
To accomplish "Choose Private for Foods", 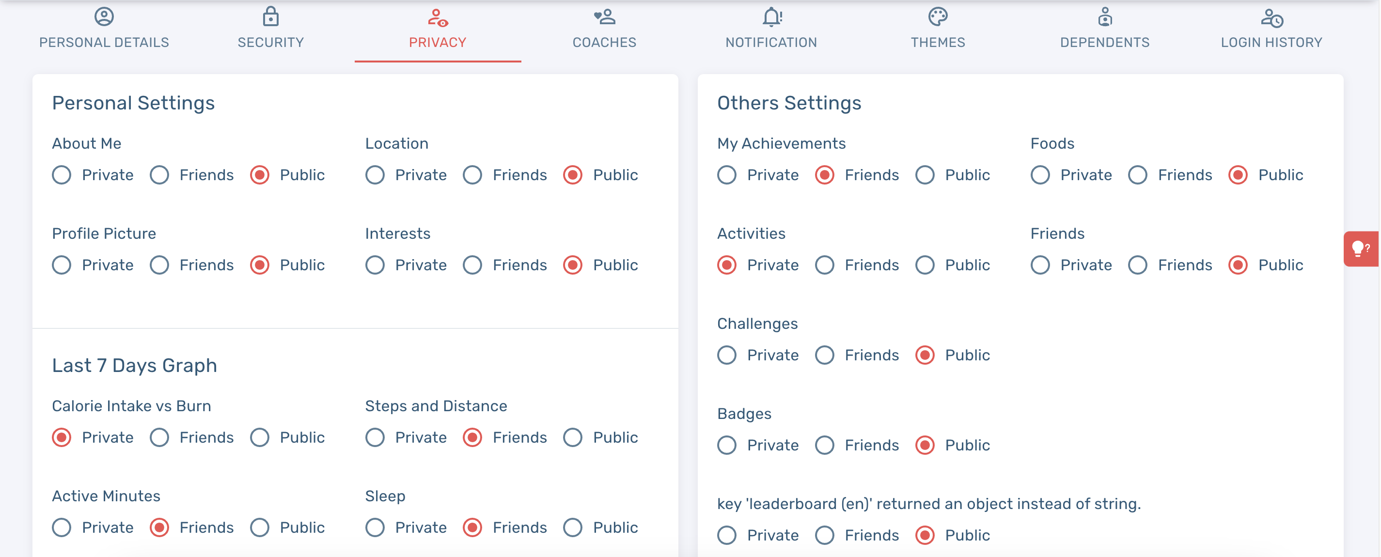I will (1040, 175).
